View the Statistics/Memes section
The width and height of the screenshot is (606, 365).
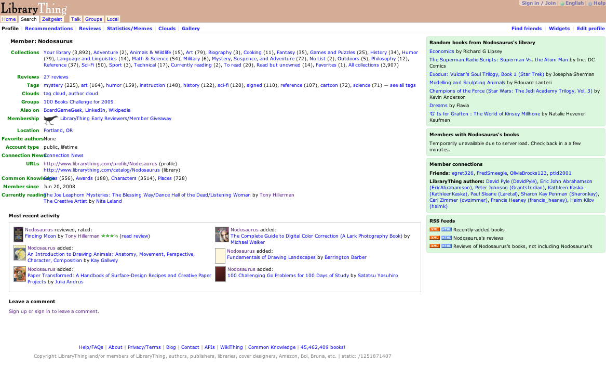[129, 29]
